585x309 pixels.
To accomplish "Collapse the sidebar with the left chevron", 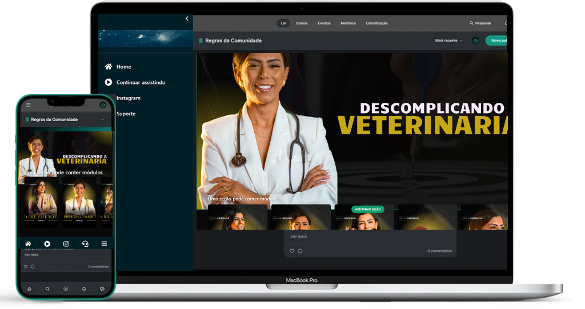I will [x=187, y=19].
